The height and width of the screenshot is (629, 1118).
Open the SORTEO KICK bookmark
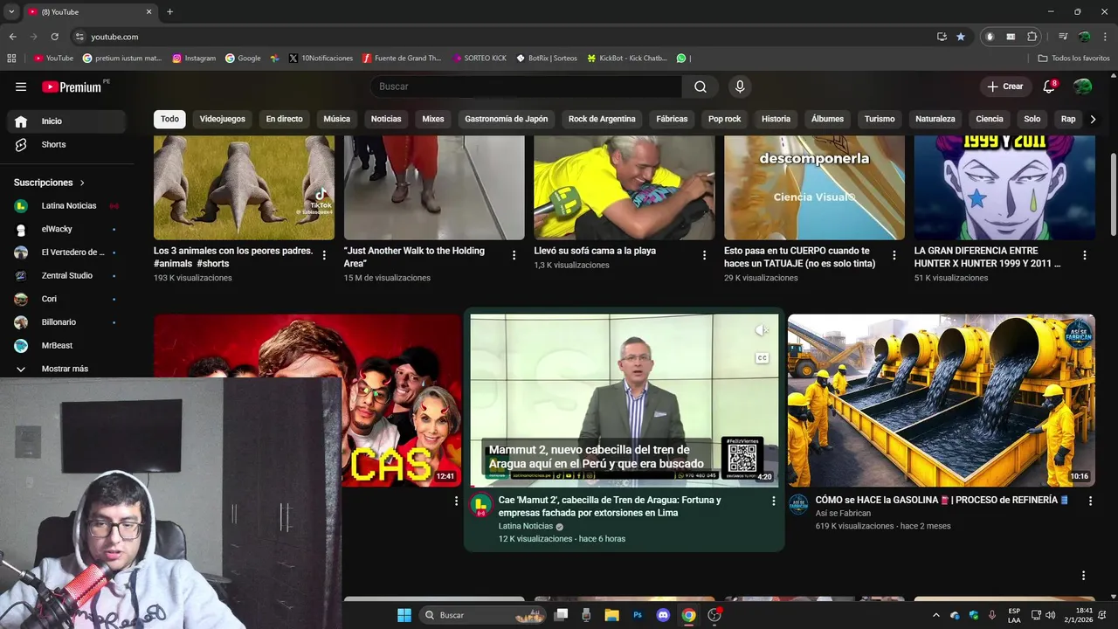(480, 59)
